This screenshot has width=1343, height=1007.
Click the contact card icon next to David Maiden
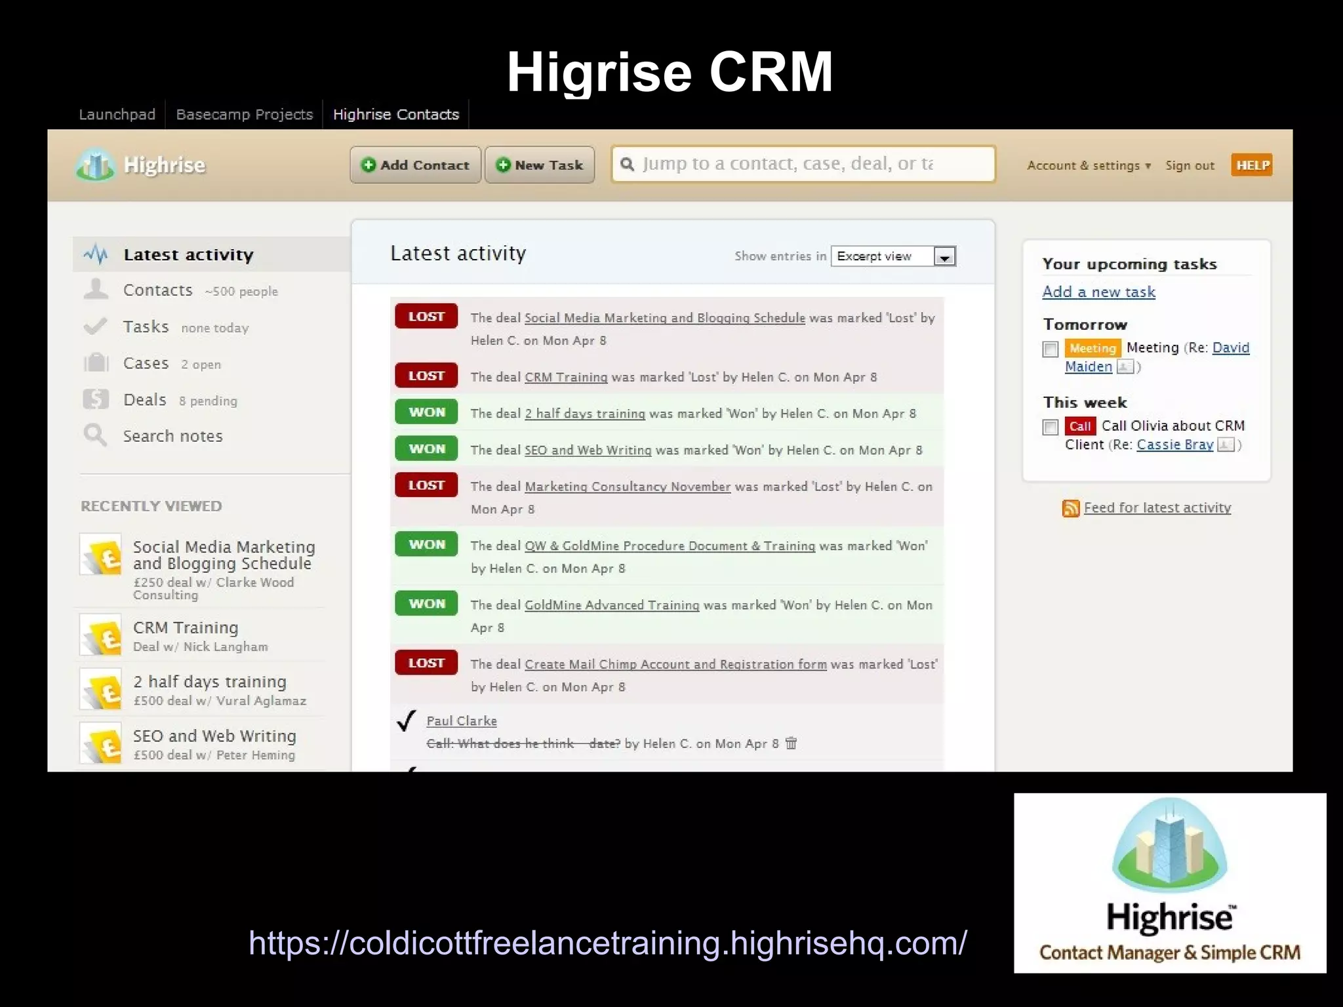[x=1125, y=366]
